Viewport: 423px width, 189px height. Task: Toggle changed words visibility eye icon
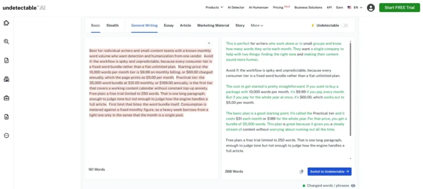[x=353, y=186]
